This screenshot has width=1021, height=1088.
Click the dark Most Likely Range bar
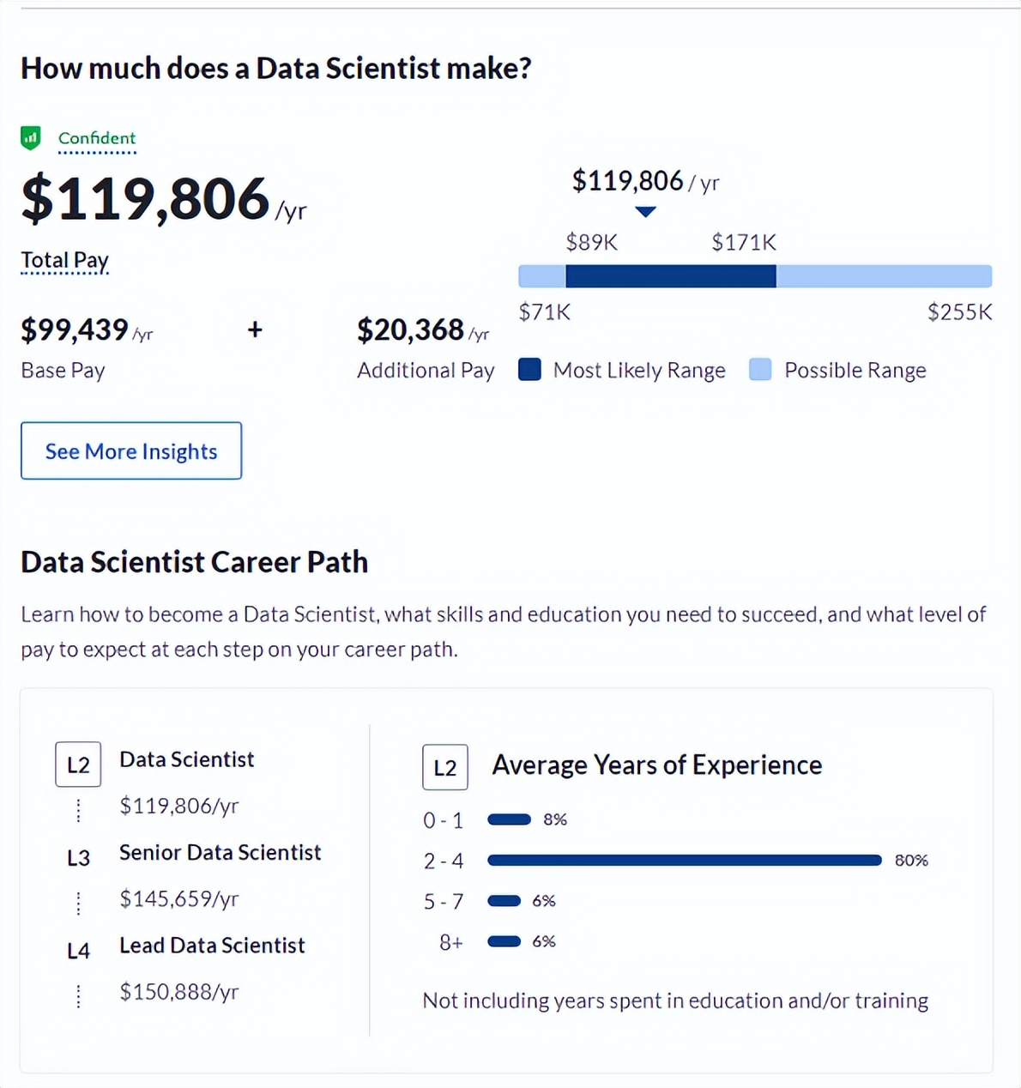pyautogui.click(x=671, y=276)
